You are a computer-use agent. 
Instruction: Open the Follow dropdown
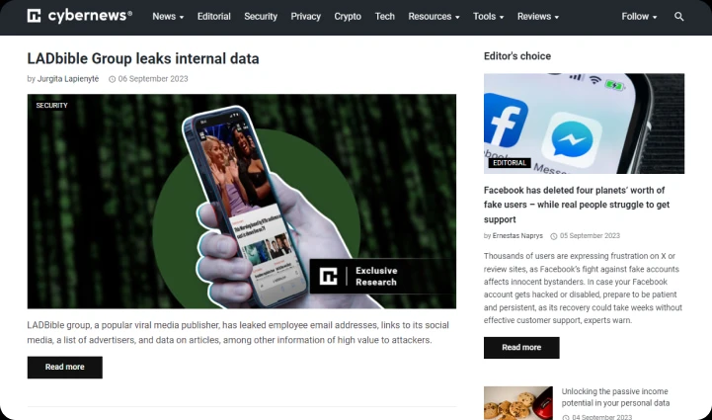(x=639, y=17)
